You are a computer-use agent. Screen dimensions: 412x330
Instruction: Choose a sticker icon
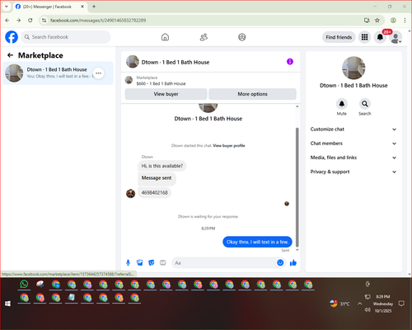[152, 262]
